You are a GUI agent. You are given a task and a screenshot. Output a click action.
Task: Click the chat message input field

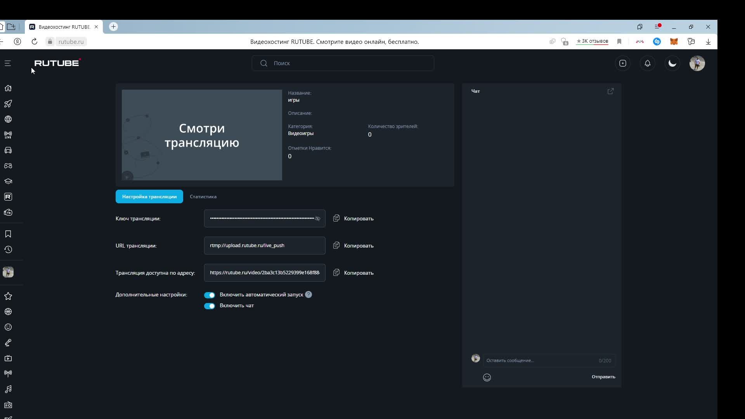click(x=539, y=360)
